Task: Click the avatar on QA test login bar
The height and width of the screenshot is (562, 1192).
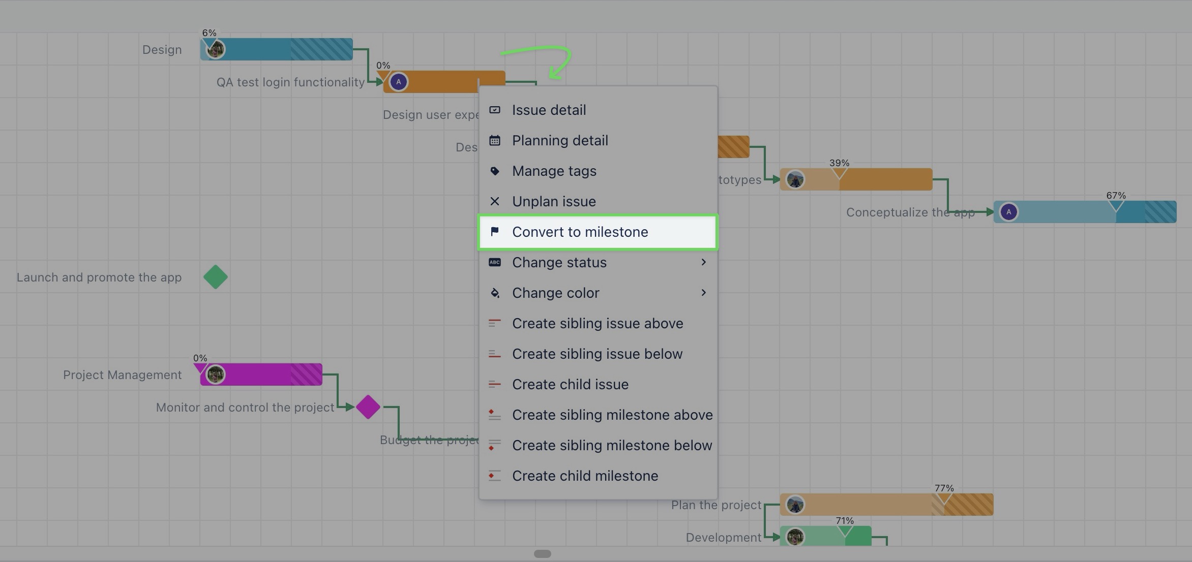Action: [399, 82]
